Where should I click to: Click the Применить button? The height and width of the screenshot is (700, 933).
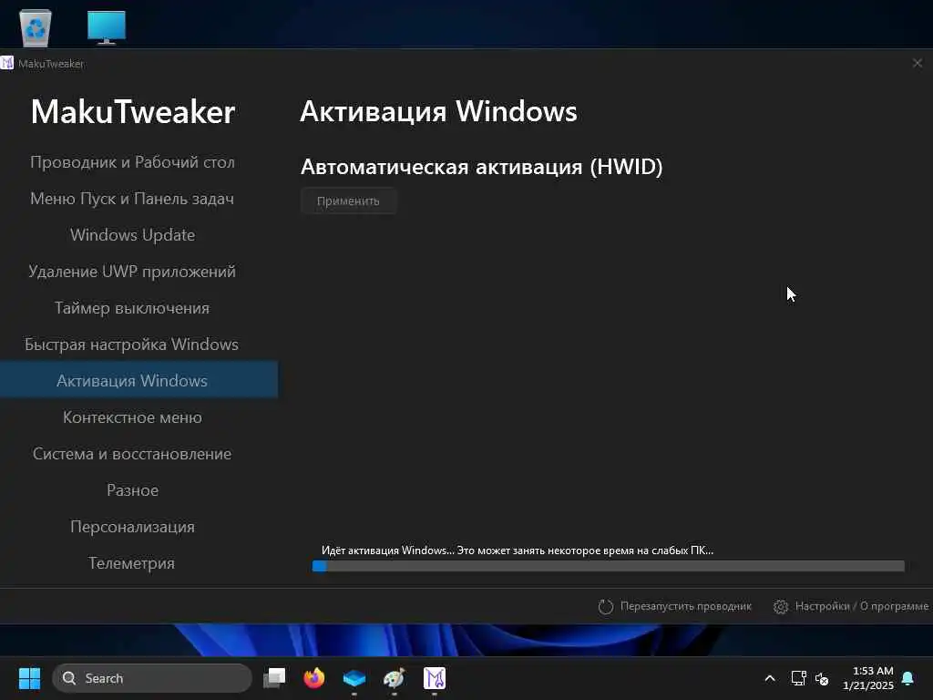click(348, 201)
